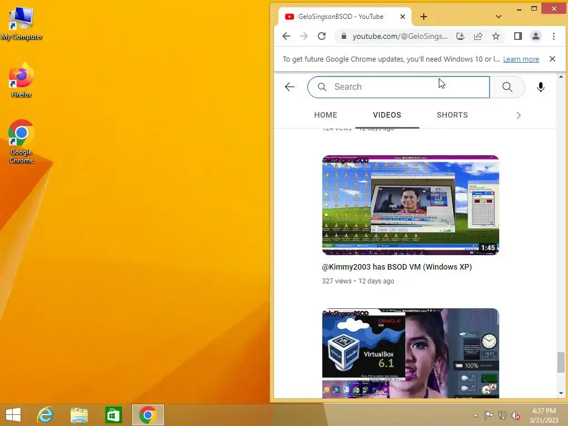Screen dimensions: 568x426
Task: Open the network tray icon
Action: point(503,415)
